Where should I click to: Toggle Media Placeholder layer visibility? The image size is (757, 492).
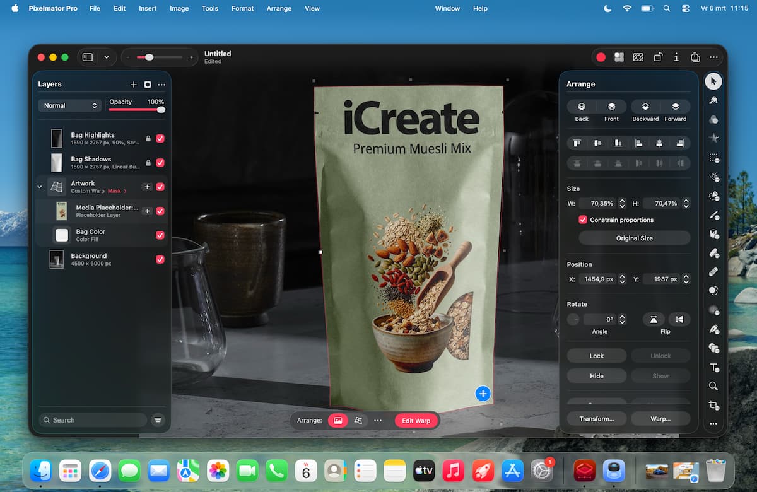pyautogui.click(x=160, y=211)
